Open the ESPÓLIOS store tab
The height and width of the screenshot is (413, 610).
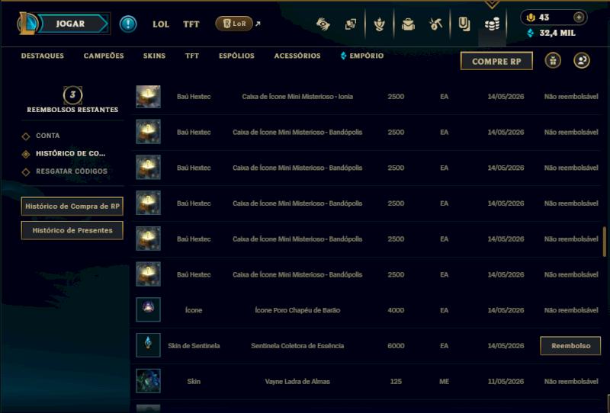pyautogui.click(x=236, y=56)
